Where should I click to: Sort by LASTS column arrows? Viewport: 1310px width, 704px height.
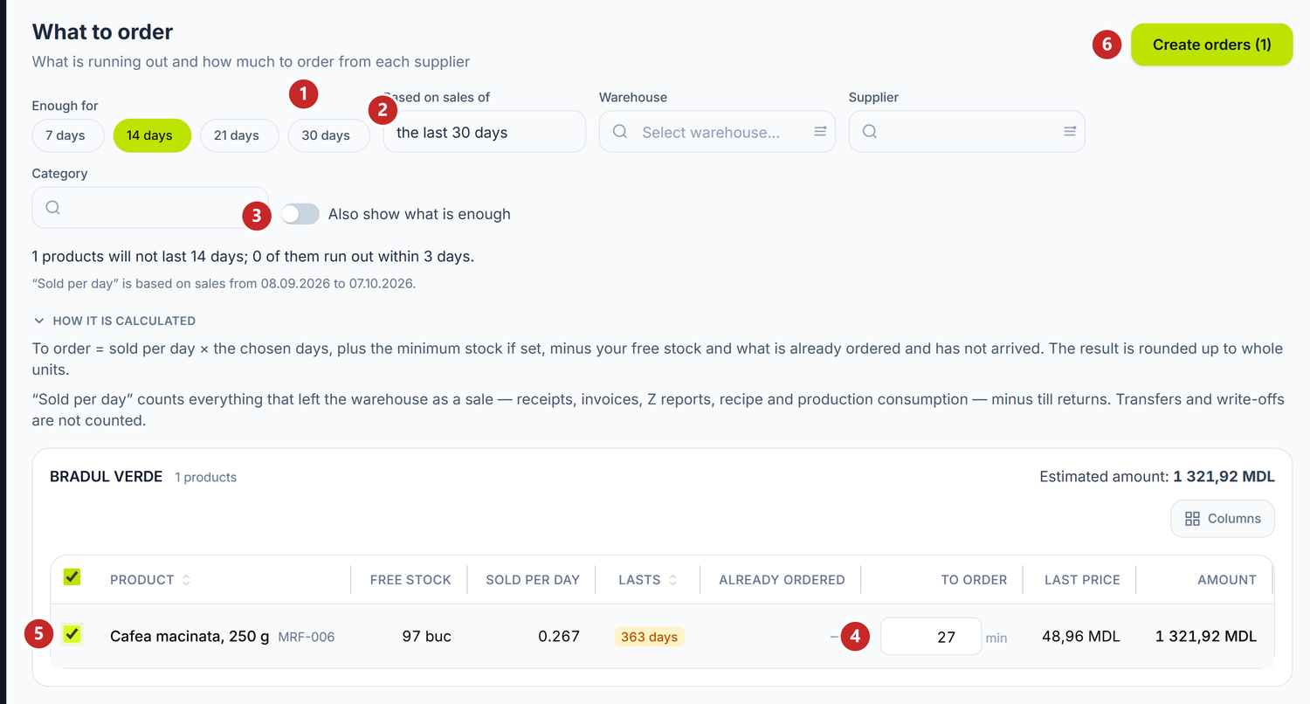[673, 580]
